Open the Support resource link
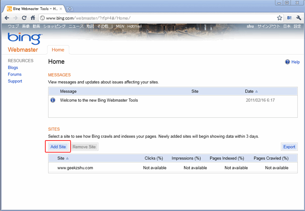 point(15,81)
